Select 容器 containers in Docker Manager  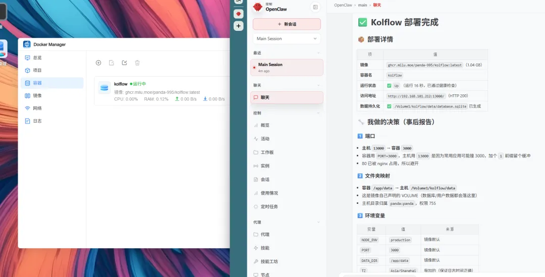tap(52, 83)
